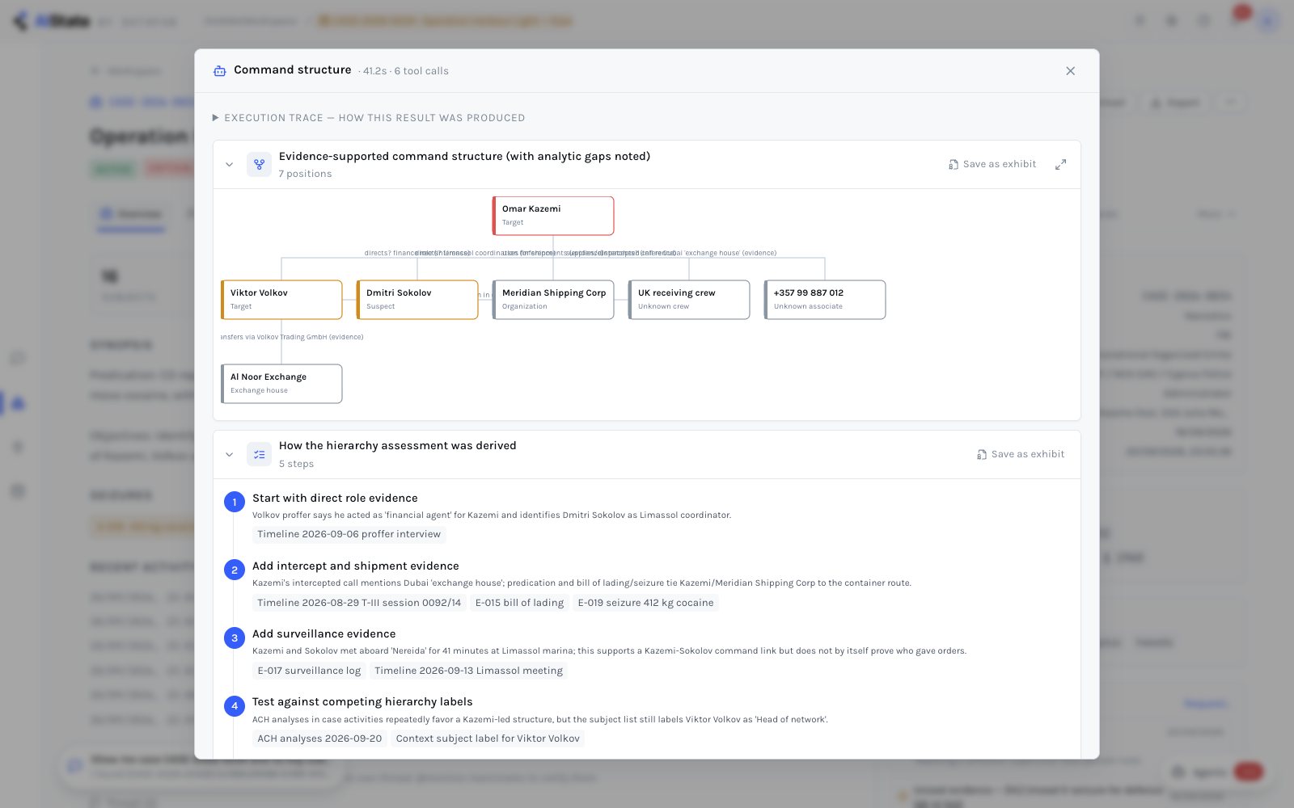Save command structure as exhibit
The image size is (1294, 808).
tap(992, 164)
